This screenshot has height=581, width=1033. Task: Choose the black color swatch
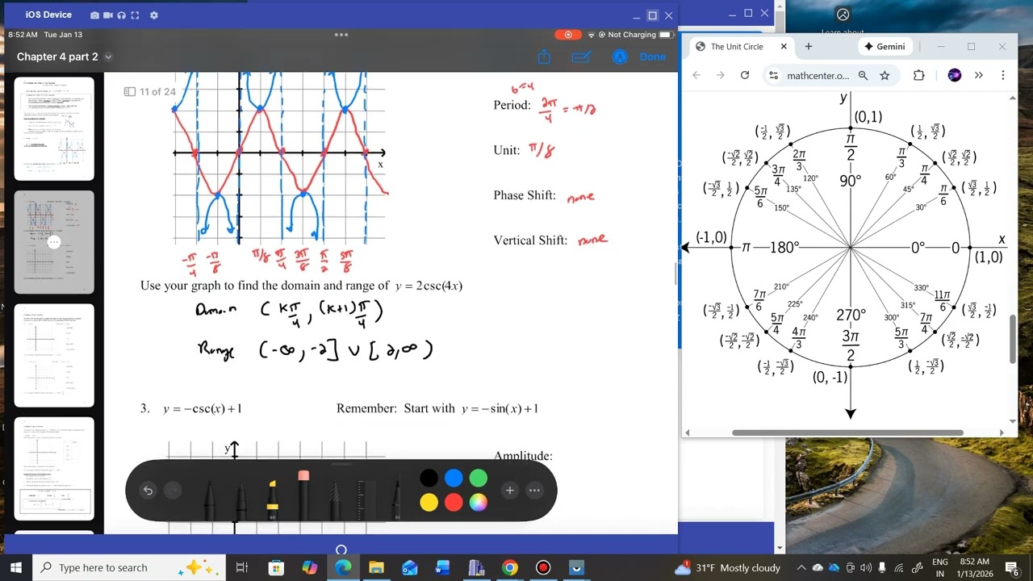(x=429, y=479)
